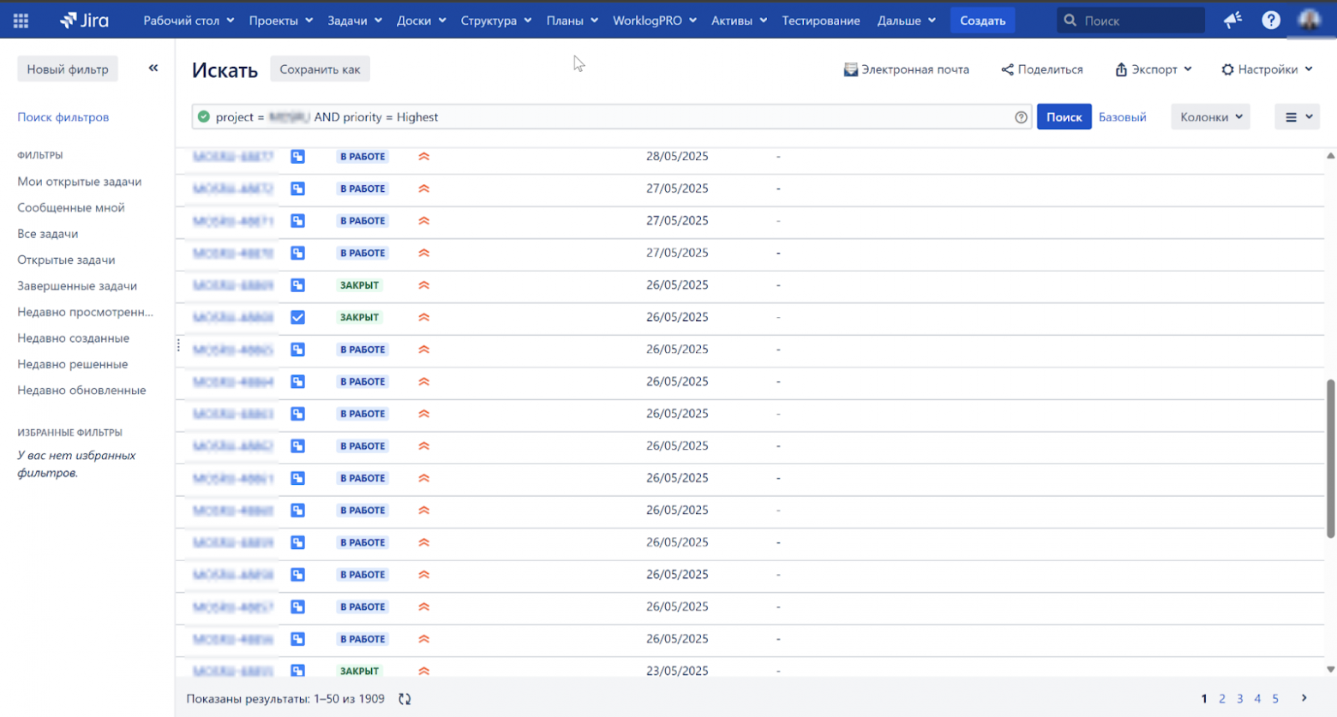The width and height of the screenshot is (1337, 717).
Task: Collapse the filters sidebar with the chevrons
Action: (153, 68)
